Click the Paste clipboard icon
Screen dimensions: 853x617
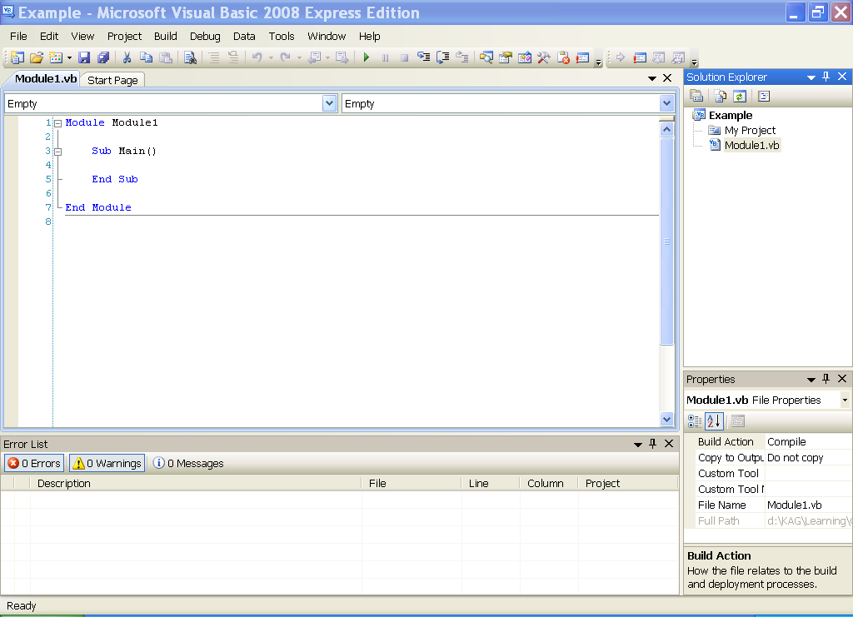(166, 57)
